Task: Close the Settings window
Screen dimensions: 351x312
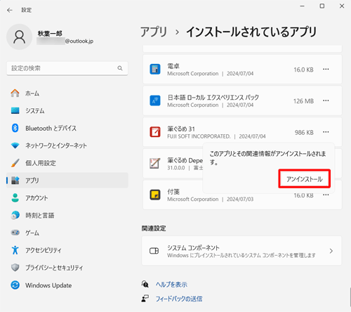Action: (342, 6)
